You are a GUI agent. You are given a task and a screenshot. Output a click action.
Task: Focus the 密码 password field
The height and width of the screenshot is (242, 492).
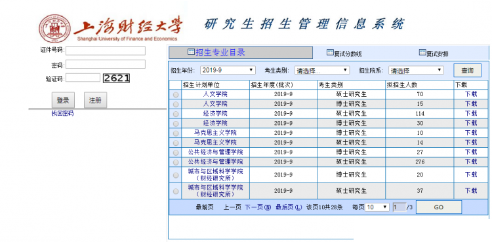pyautogui.click(x=106, y=64)
